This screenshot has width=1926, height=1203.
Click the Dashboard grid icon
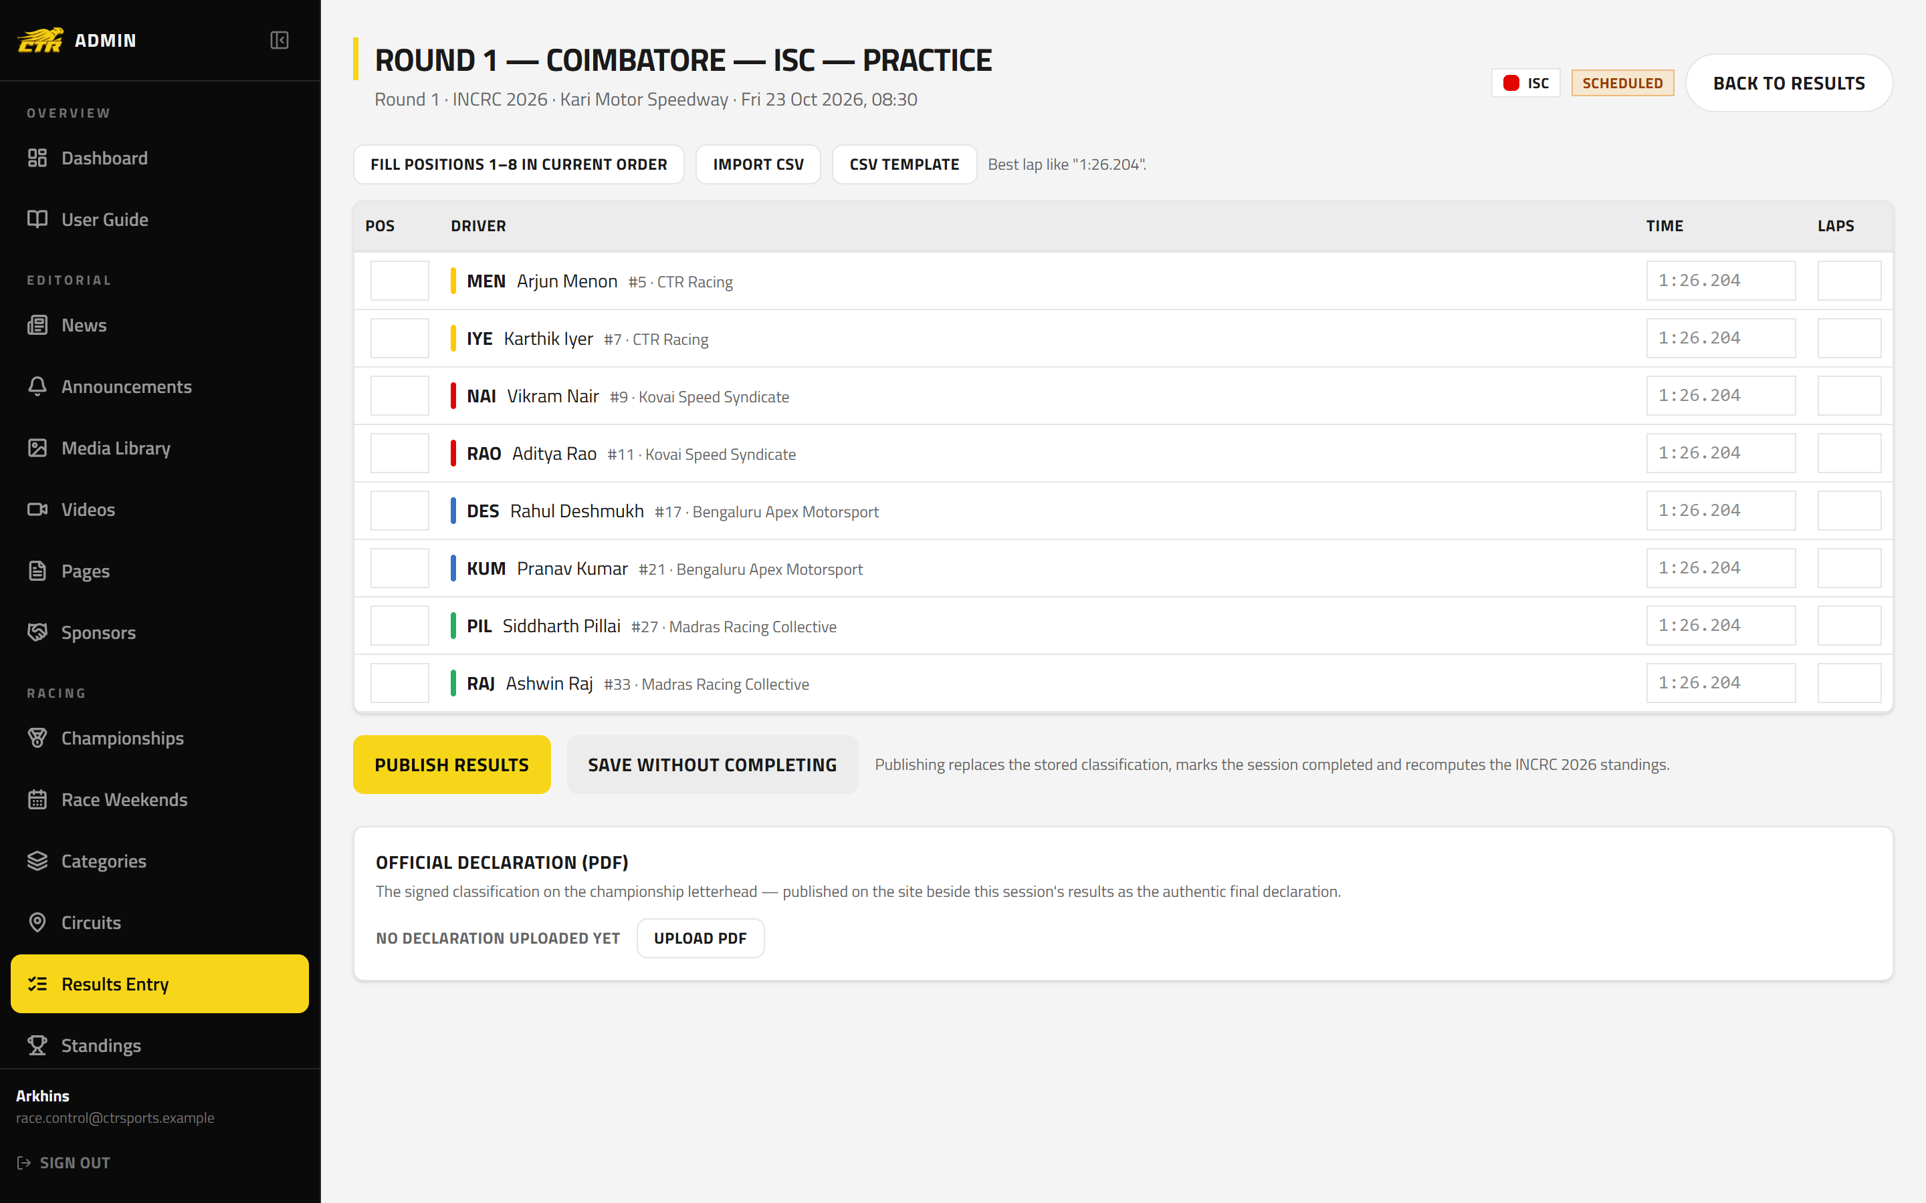[37, 158]
